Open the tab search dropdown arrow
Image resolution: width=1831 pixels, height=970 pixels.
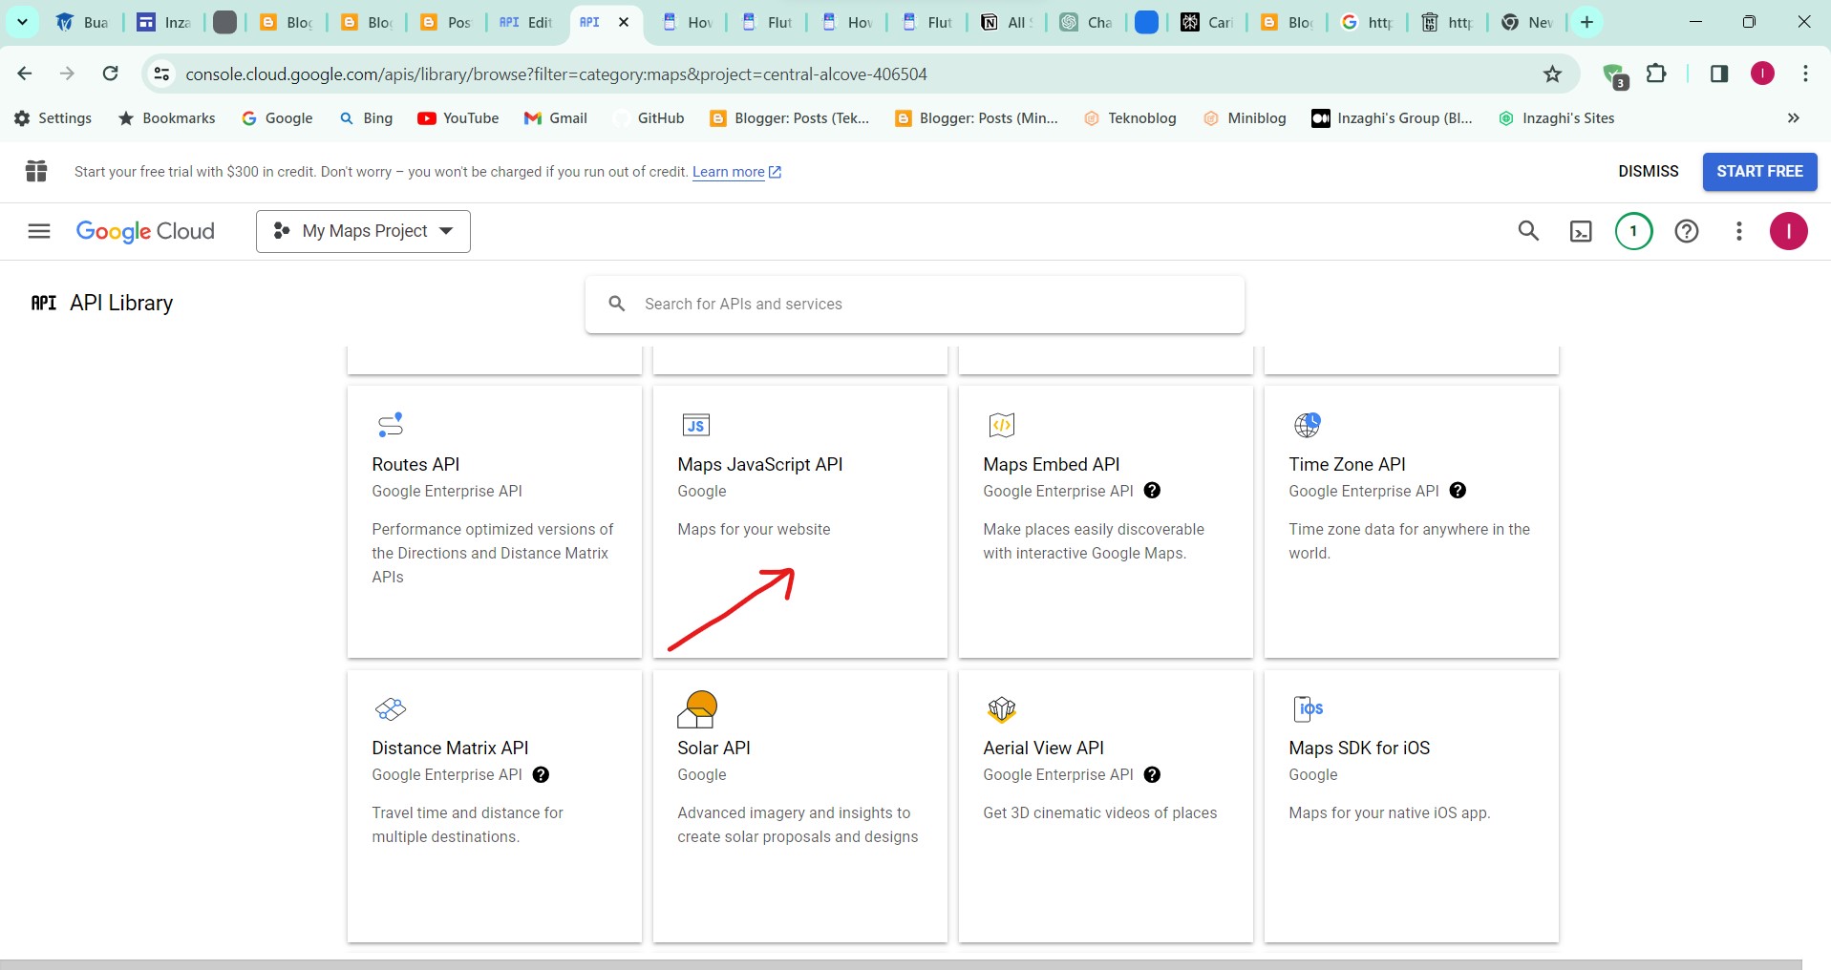(22, 22)
